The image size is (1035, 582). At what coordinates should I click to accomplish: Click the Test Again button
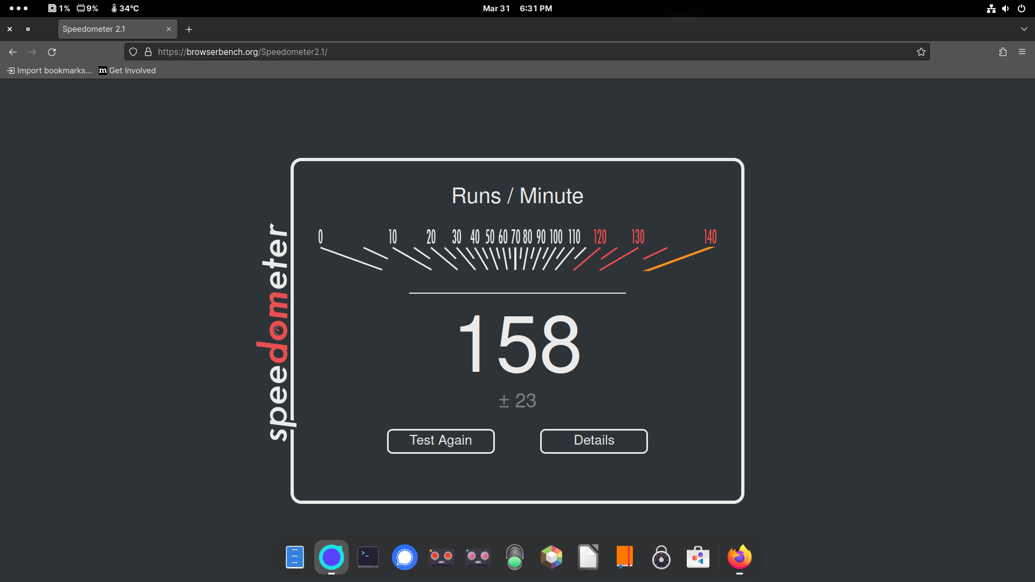pyautogui.click(x=440, y=441)
